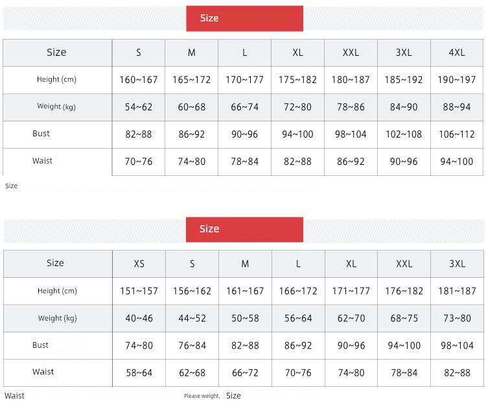Viewport: 486px width, 405px height.
Task: Select the XS column header
Action: point(139,264)
